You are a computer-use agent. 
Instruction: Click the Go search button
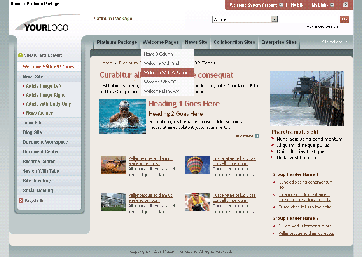coord(344,19)
